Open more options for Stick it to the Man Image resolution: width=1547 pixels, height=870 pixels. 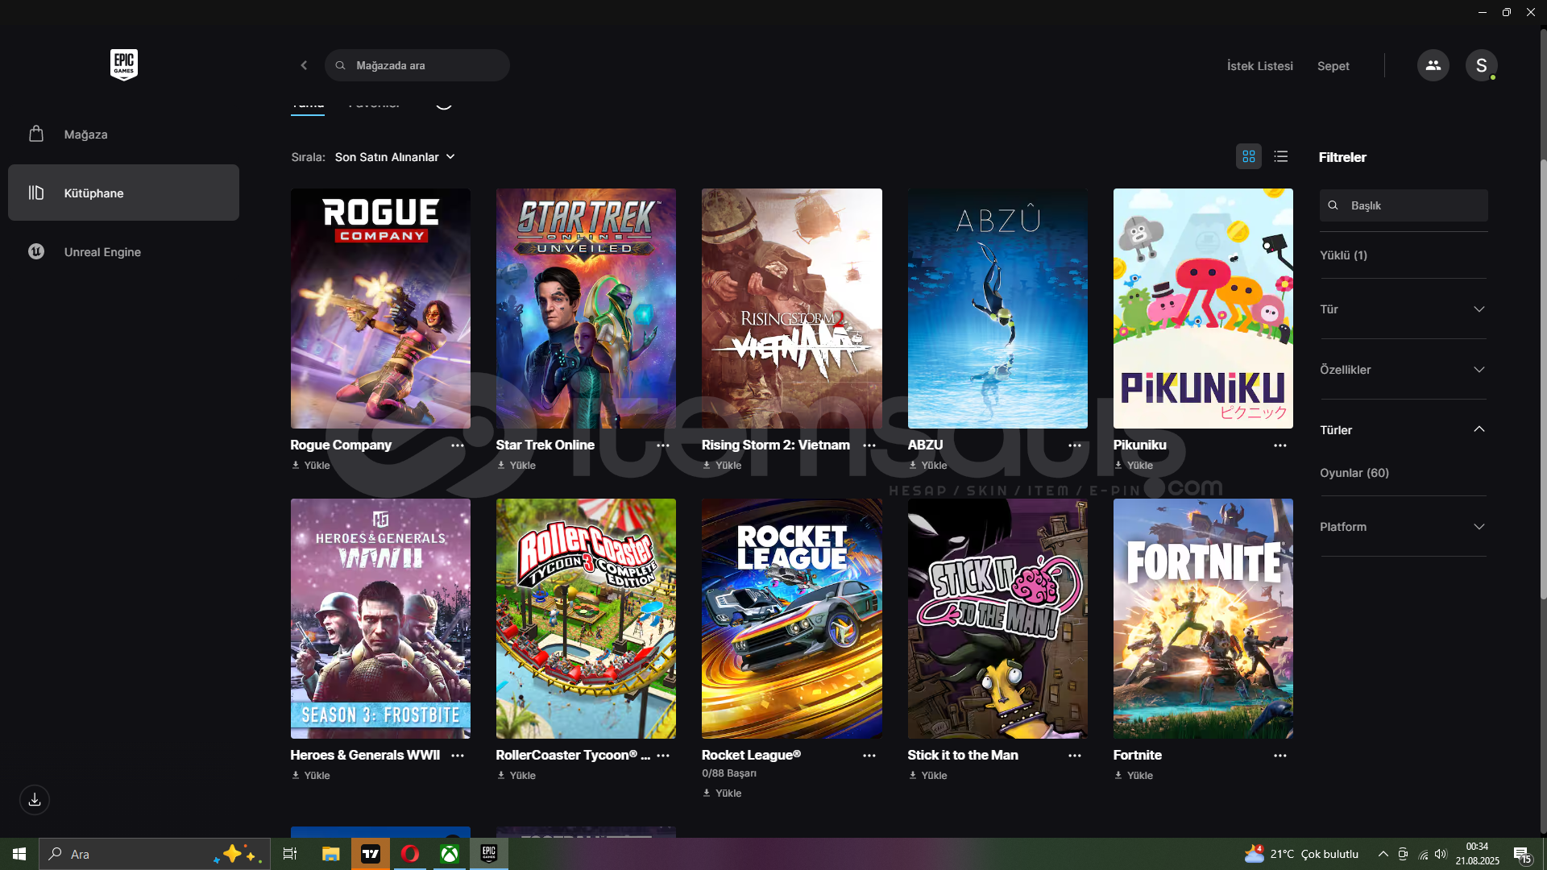coord(1075,756)
